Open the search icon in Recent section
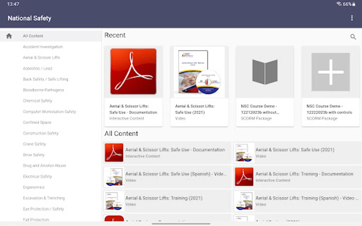362x226 pixels. (x=353, y=37)
